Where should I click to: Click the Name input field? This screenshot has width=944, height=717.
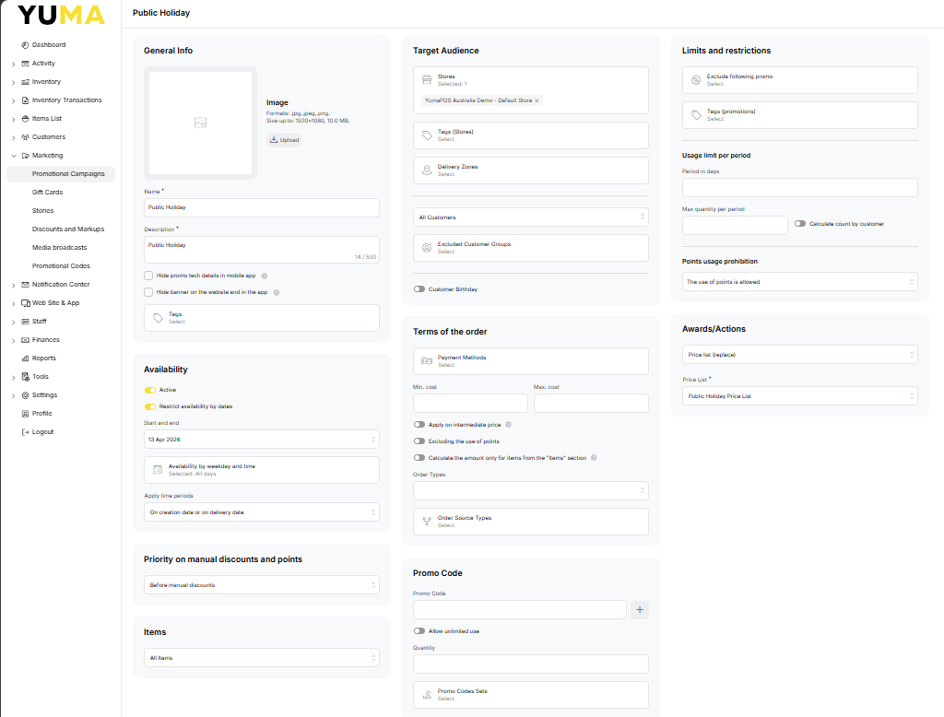[x=261, y=207]
